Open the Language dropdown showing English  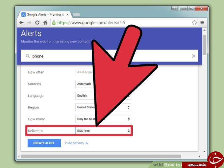tap(103, 96)
